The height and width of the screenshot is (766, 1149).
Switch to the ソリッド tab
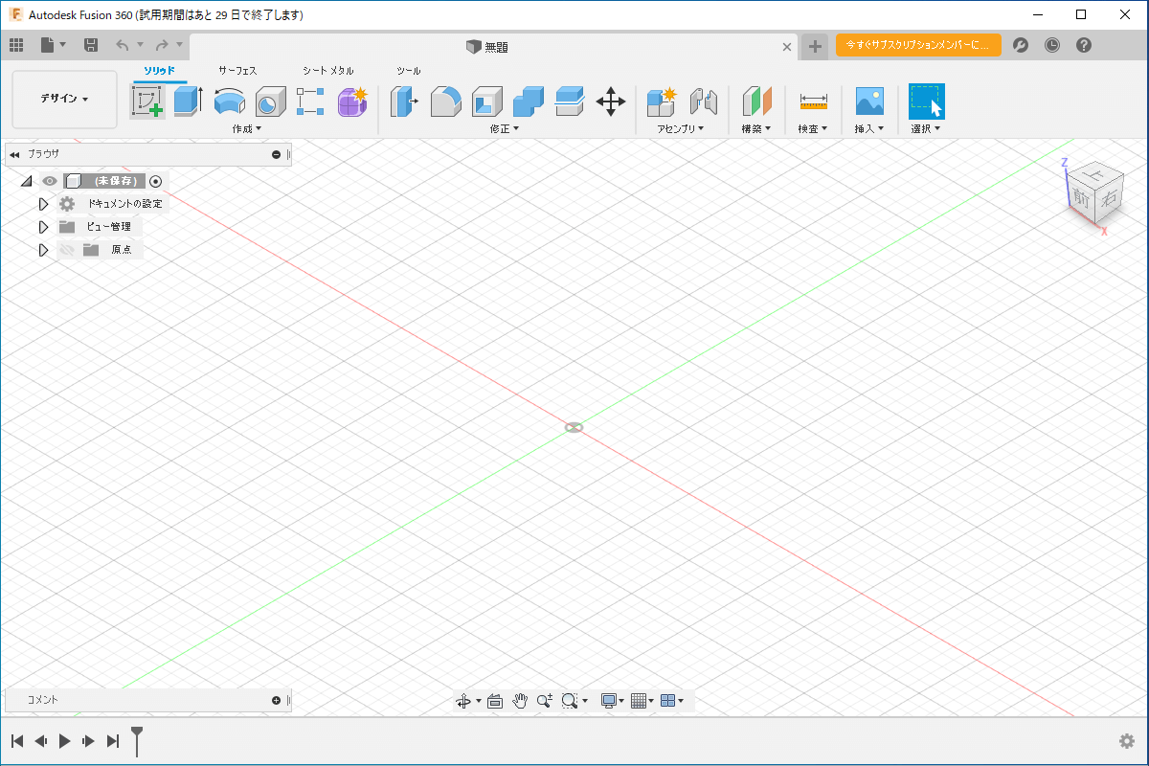159,71
